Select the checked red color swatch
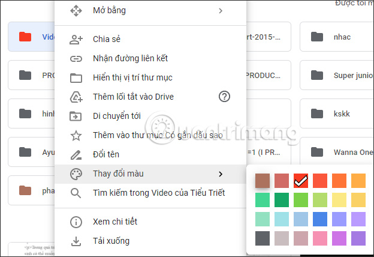Viewport: 374px width, 257px height. click(x=301, y=181)
